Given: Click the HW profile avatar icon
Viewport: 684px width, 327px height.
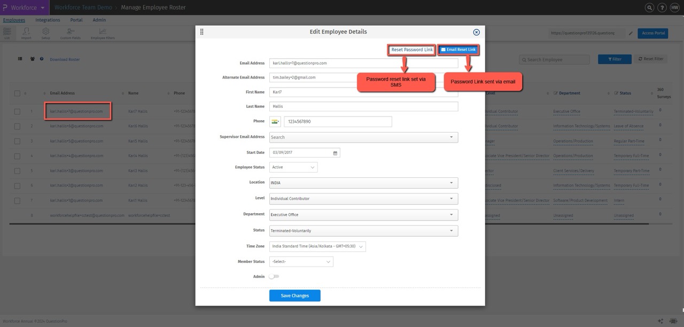Looking at the screenshot, I should pos(675,7).
